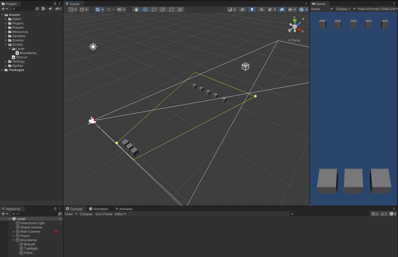Open the Scene view three-dot options menu
This screenshot has height=257, width=398.
pos(306,4)
